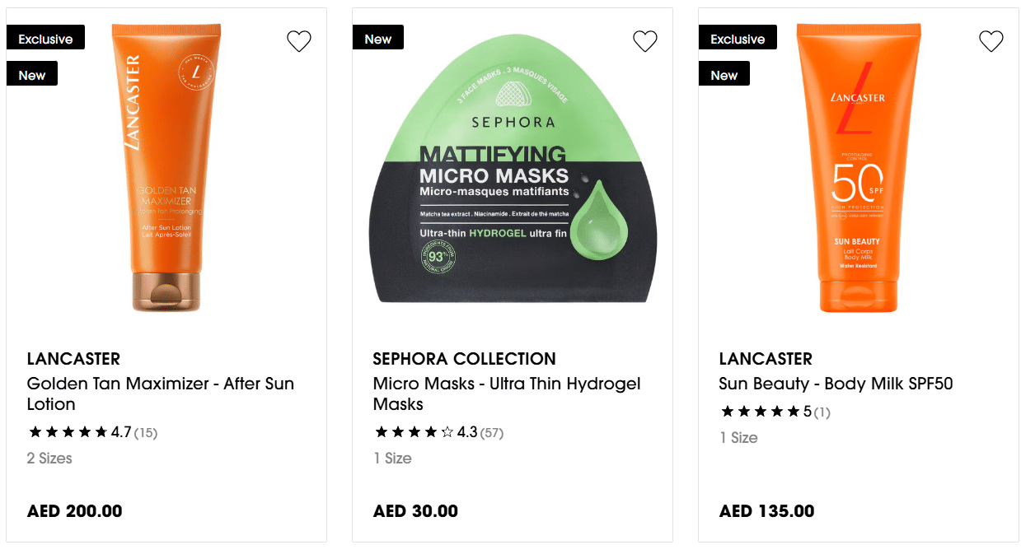Open Golden Tan Maximizer product image
The image size is (1021, 554).
(167, 169)
